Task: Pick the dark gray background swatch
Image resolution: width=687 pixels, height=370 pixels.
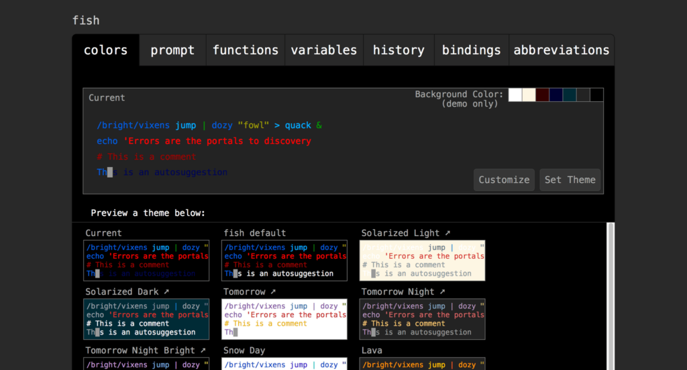Action: pyautogui.click(x=583, y=95)
